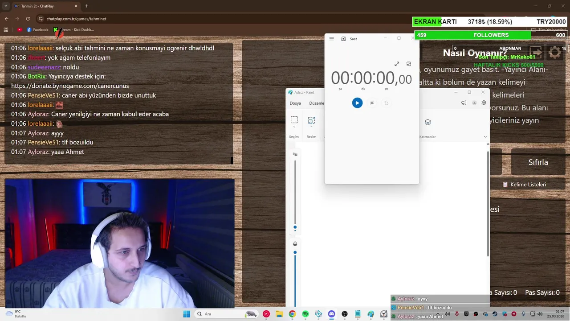Screen dimensions: 570x321
Task: Click the Sıfırla button in ChatPlay
Action: 538,162
